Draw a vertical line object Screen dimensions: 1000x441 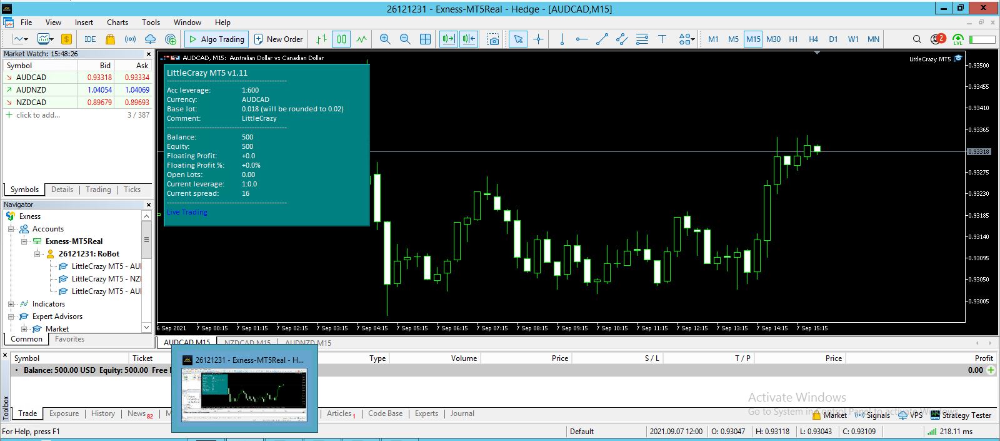click(x=562, y=39)
